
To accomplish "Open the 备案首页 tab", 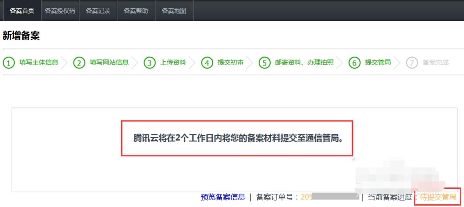I will coord(21,11).
